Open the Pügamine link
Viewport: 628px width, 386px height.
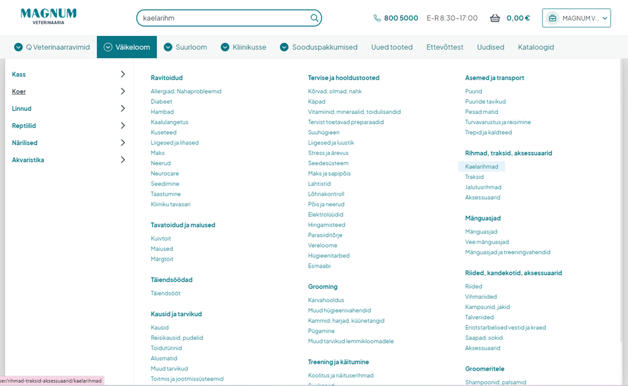(x=321, y=331)
